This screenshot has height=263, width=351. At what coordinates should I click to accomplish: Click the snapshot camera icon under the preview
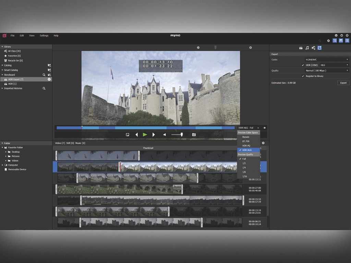(x=194, y=135)
